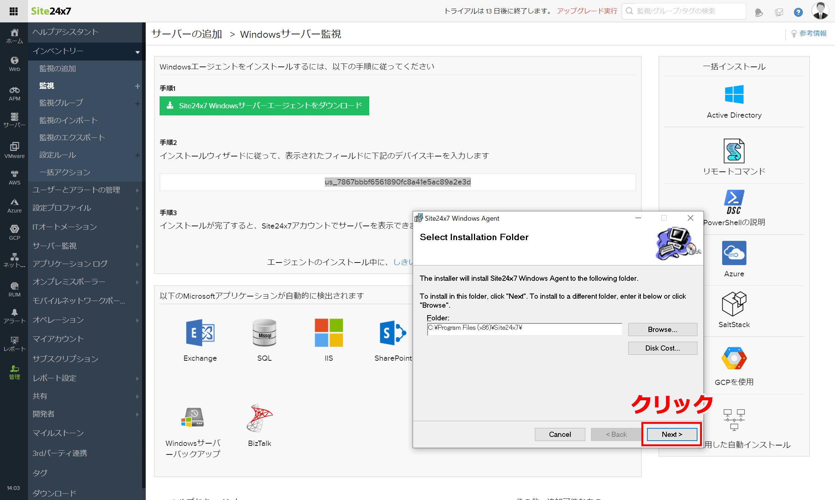Focus the 監視/グループ/タグ search box
835x500 pixels.
[684, 11]
